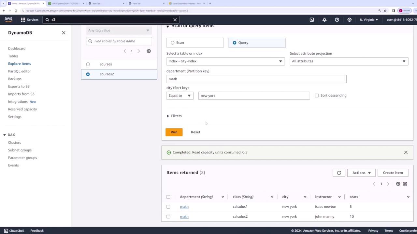Viewport: 417px width, 234px height.
Task: Click the city sort key value field
Action: (x=254, y=96)
